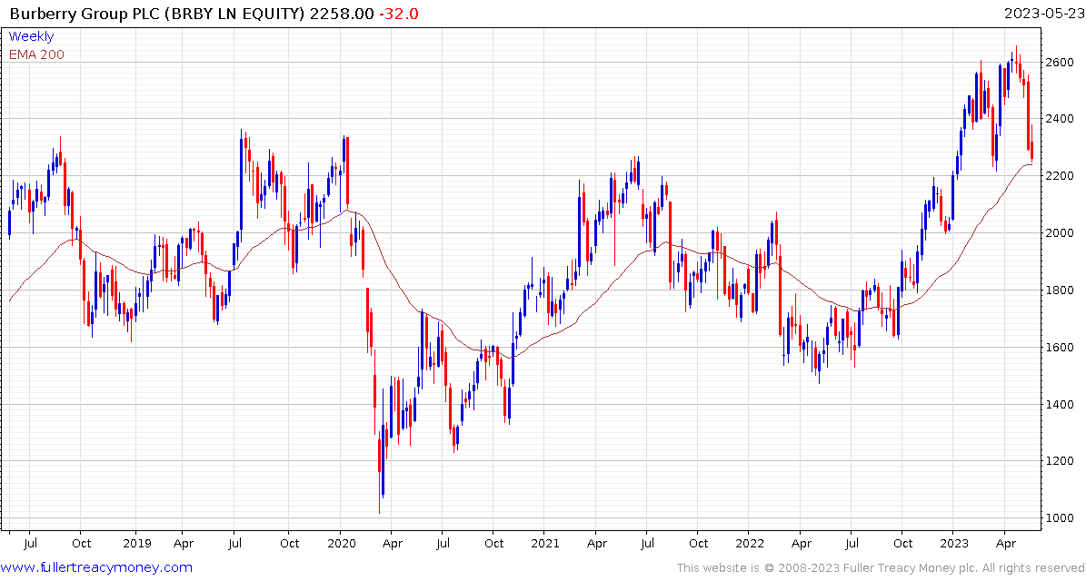Screen dimensions: 1086x581
Task: Click the 2021 year axis label
Action: 543,544
